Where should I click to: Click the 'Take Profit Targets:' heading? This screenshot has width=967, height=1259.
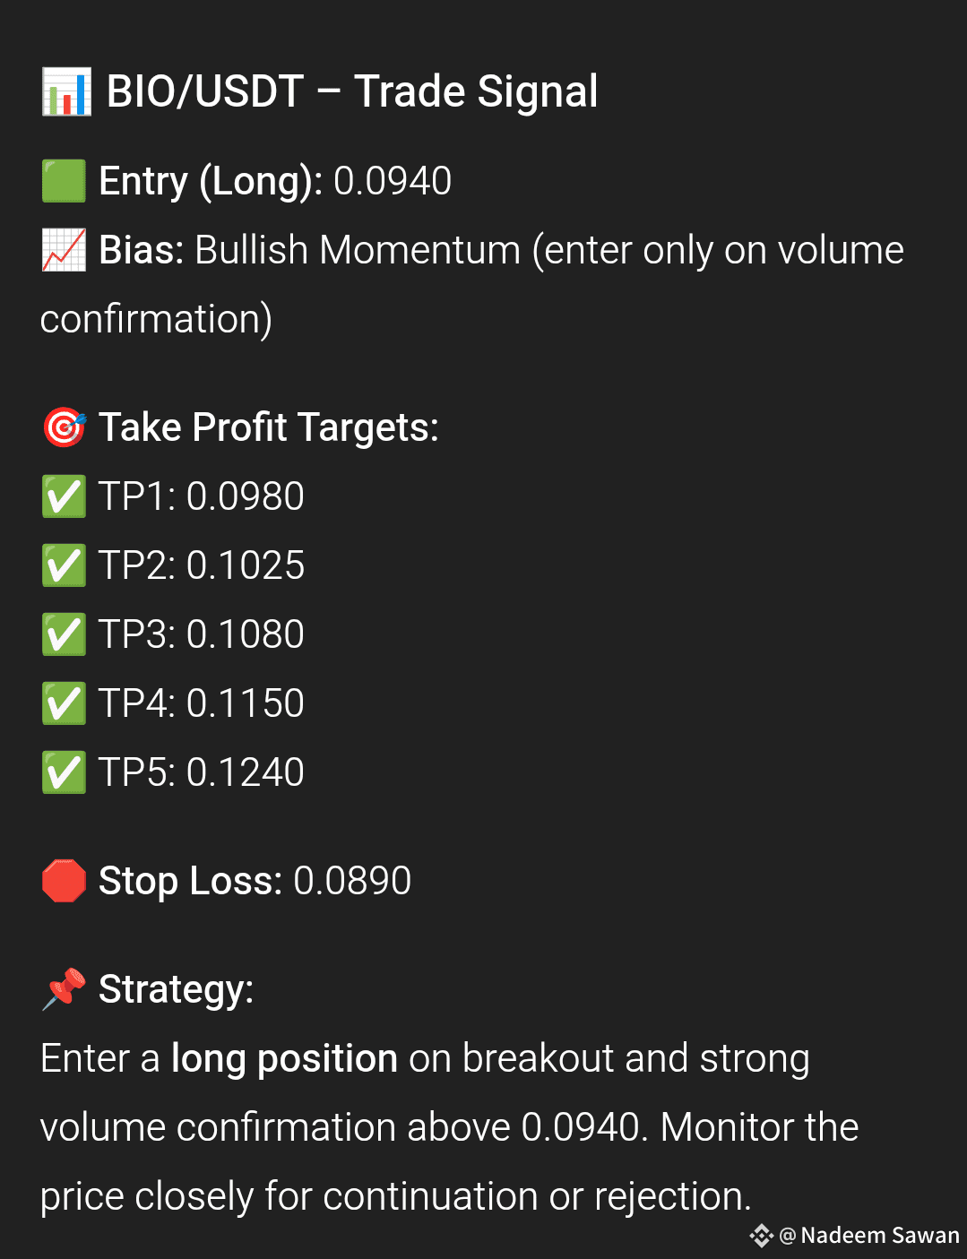(269, 428)
